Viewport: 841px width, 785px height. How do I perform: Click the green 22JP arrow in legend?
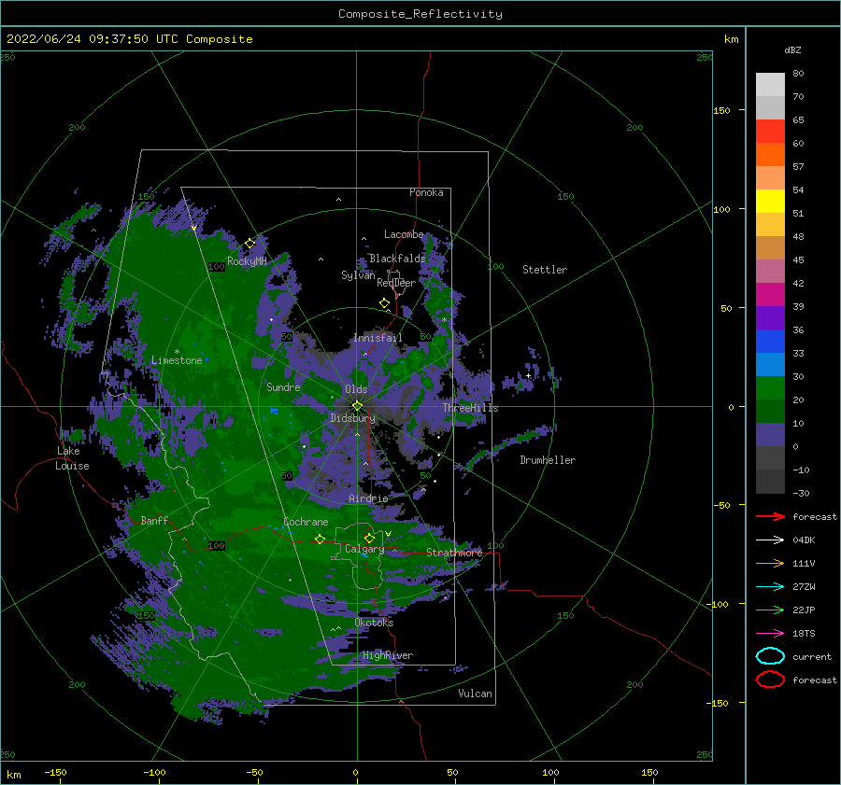pyautogui.click(x=770, y=610)
